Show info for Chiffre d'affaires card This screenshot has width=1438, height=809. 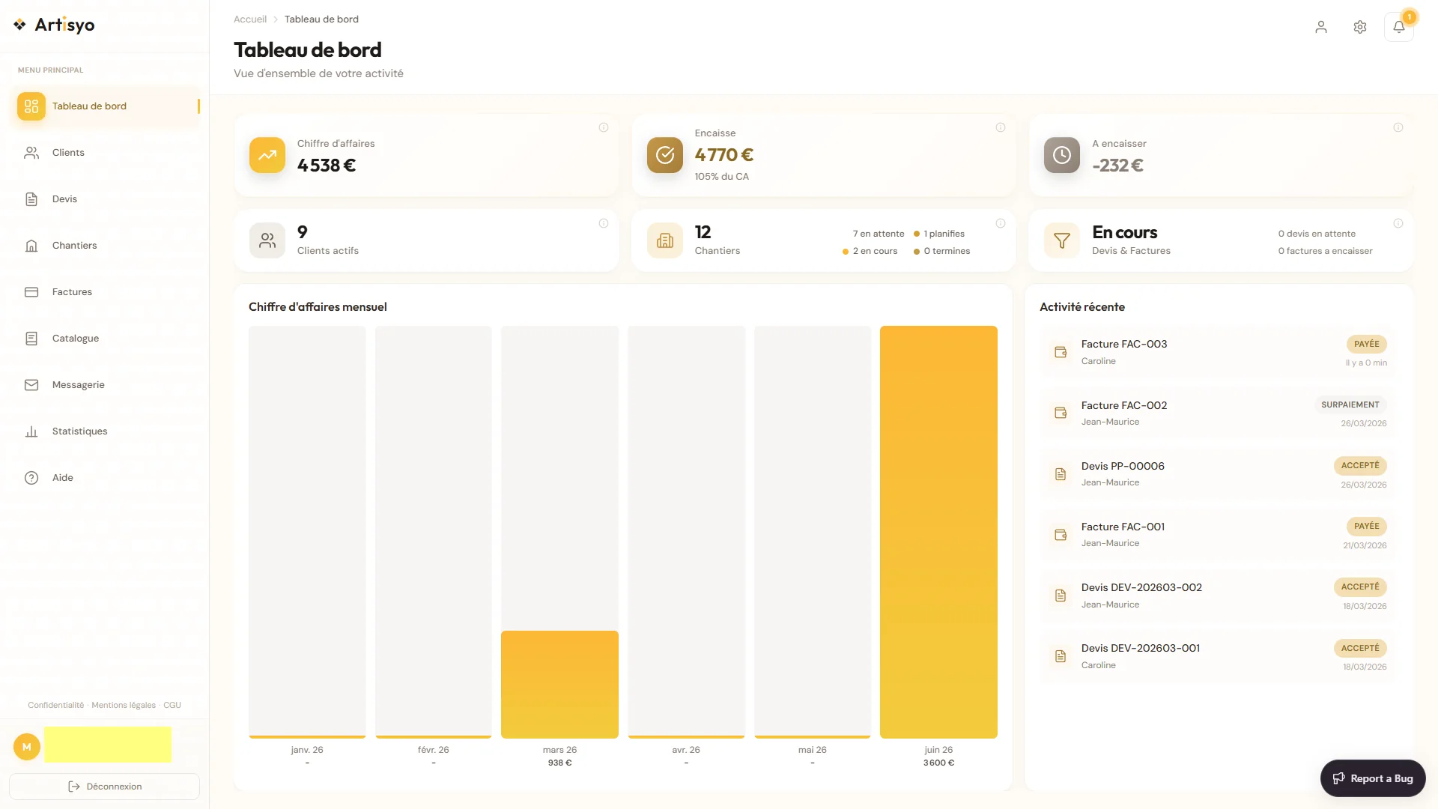604,127
